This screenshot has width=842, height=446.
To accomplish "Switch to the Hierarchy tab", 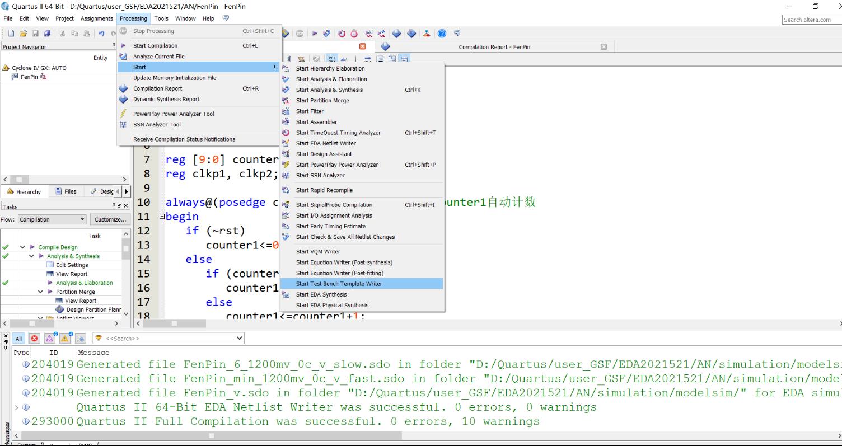I will [24, 191].
